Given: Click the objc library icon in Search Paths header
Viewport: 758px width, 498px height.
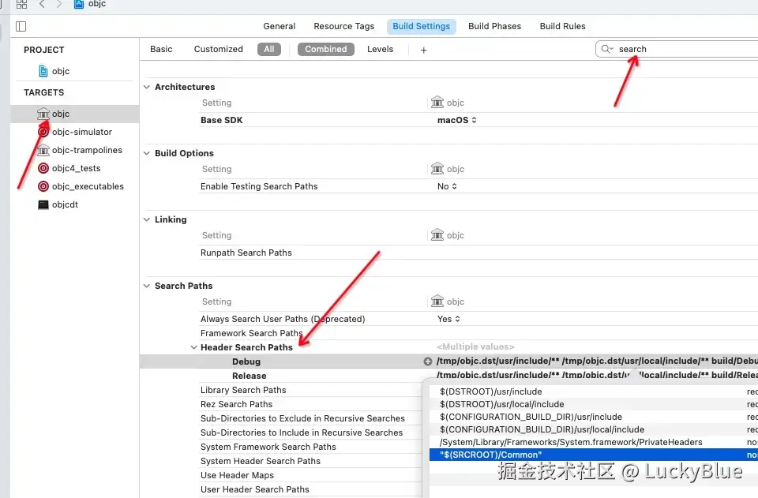Looking at the screenshot, I should pos(437,301).
